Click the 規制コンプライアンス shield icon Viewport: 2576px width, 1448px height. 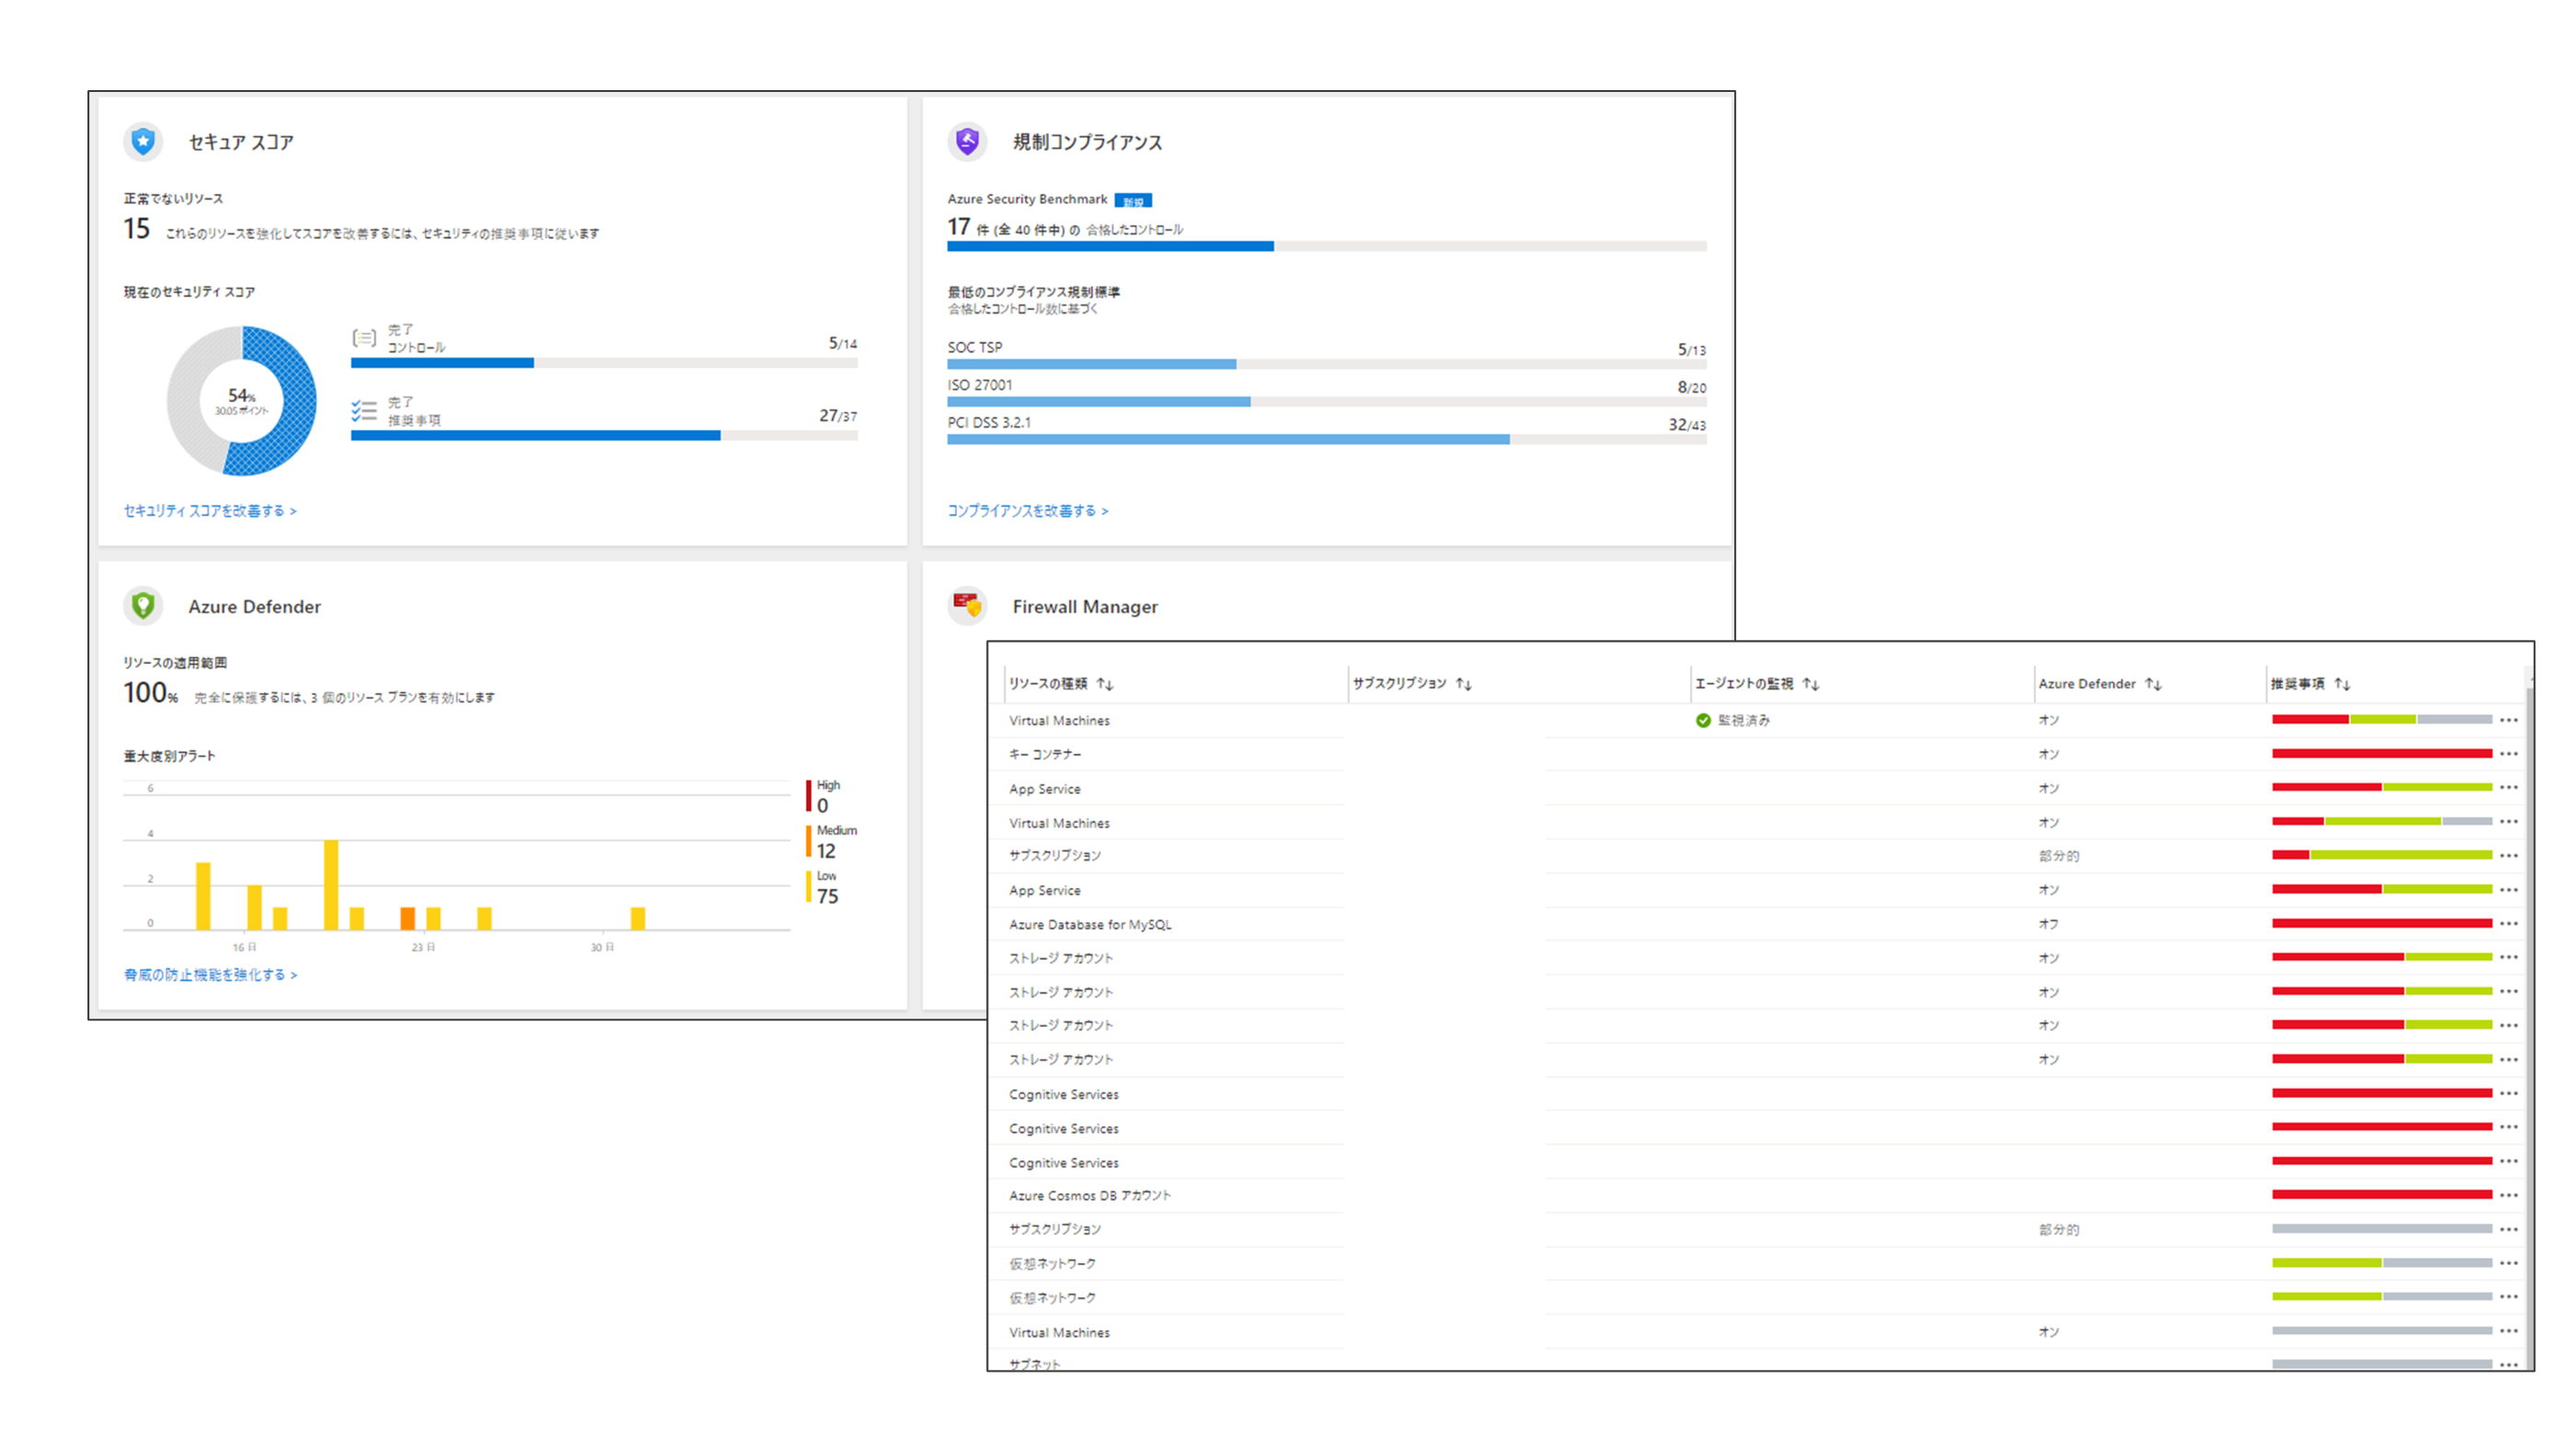pyautogui.click(x=966, y=142)
